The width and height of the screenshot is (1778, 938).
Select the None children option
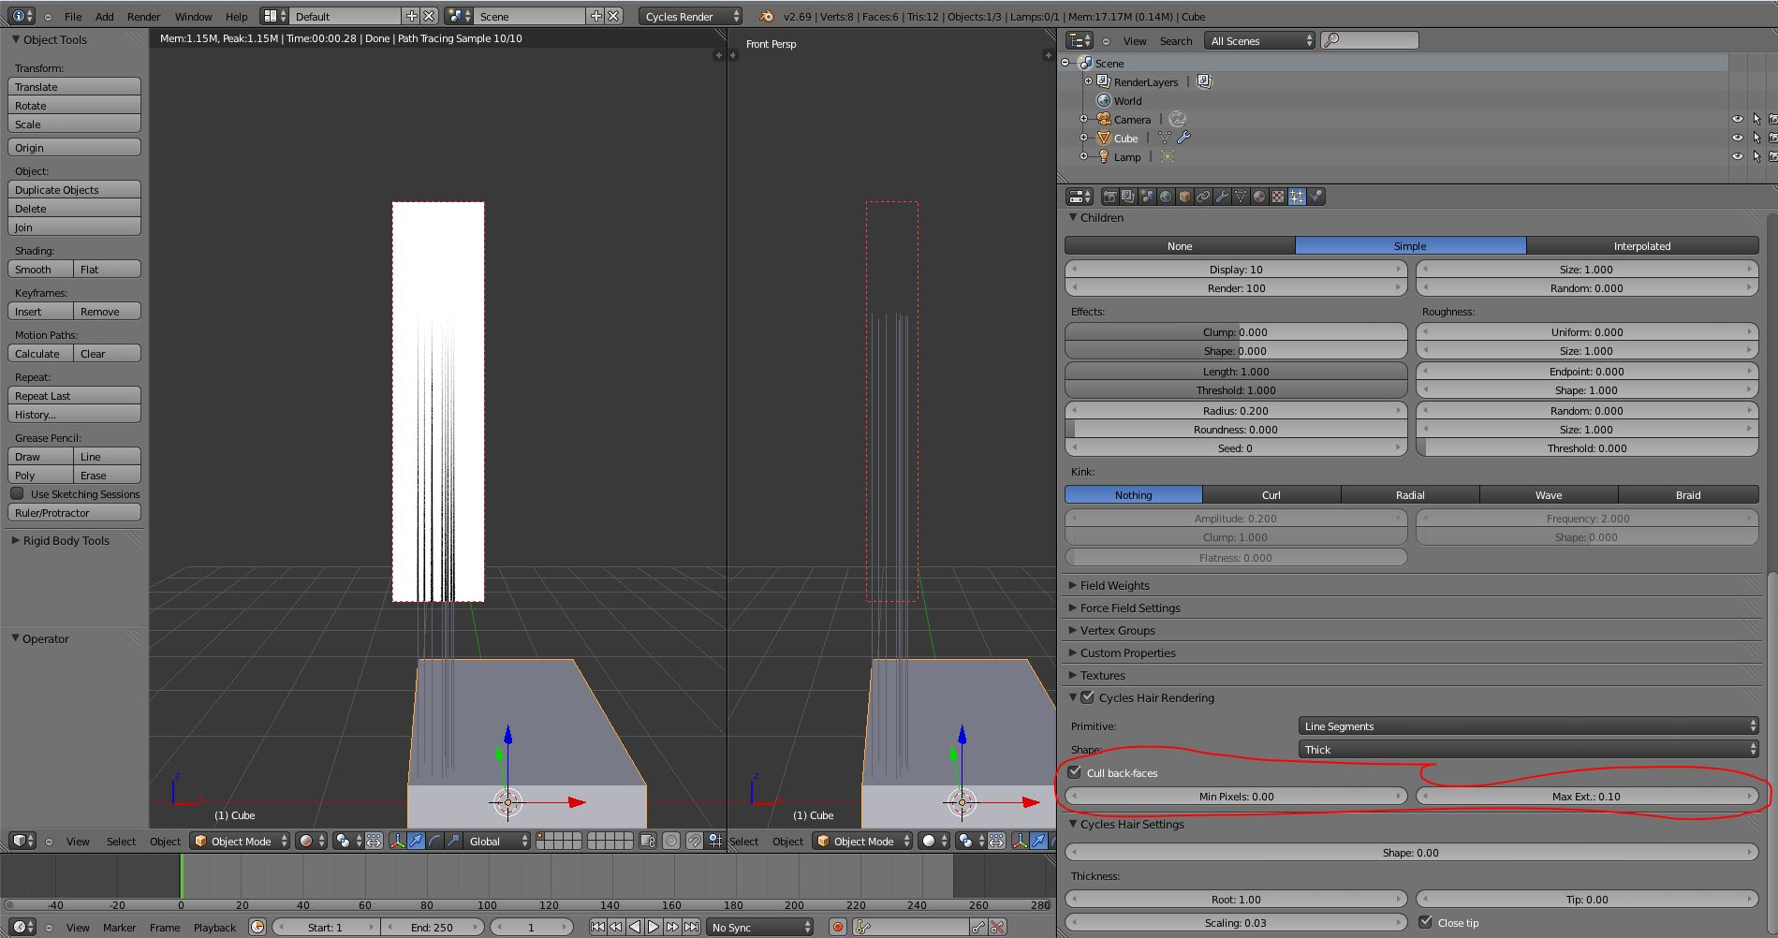1180,245
